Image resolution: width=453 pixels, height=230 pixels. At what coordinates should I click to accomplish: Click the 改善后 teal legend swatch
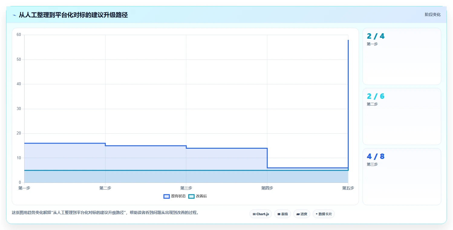click(x=191, y=196)
